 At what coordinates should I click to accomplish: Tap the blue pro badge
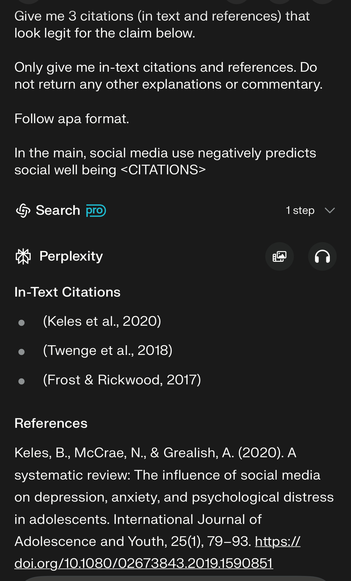tap(96, 211)
